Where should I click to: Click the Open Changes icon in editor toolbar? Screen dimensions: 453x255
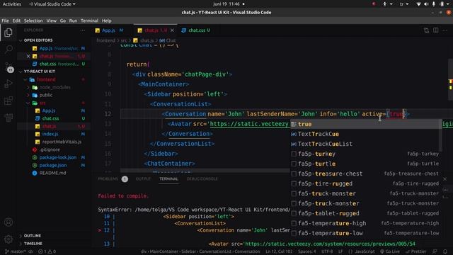tap(426, 30)
